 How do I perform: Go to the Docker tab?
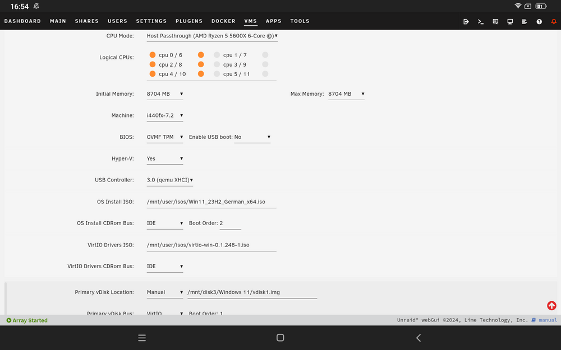tap(223, 21)
